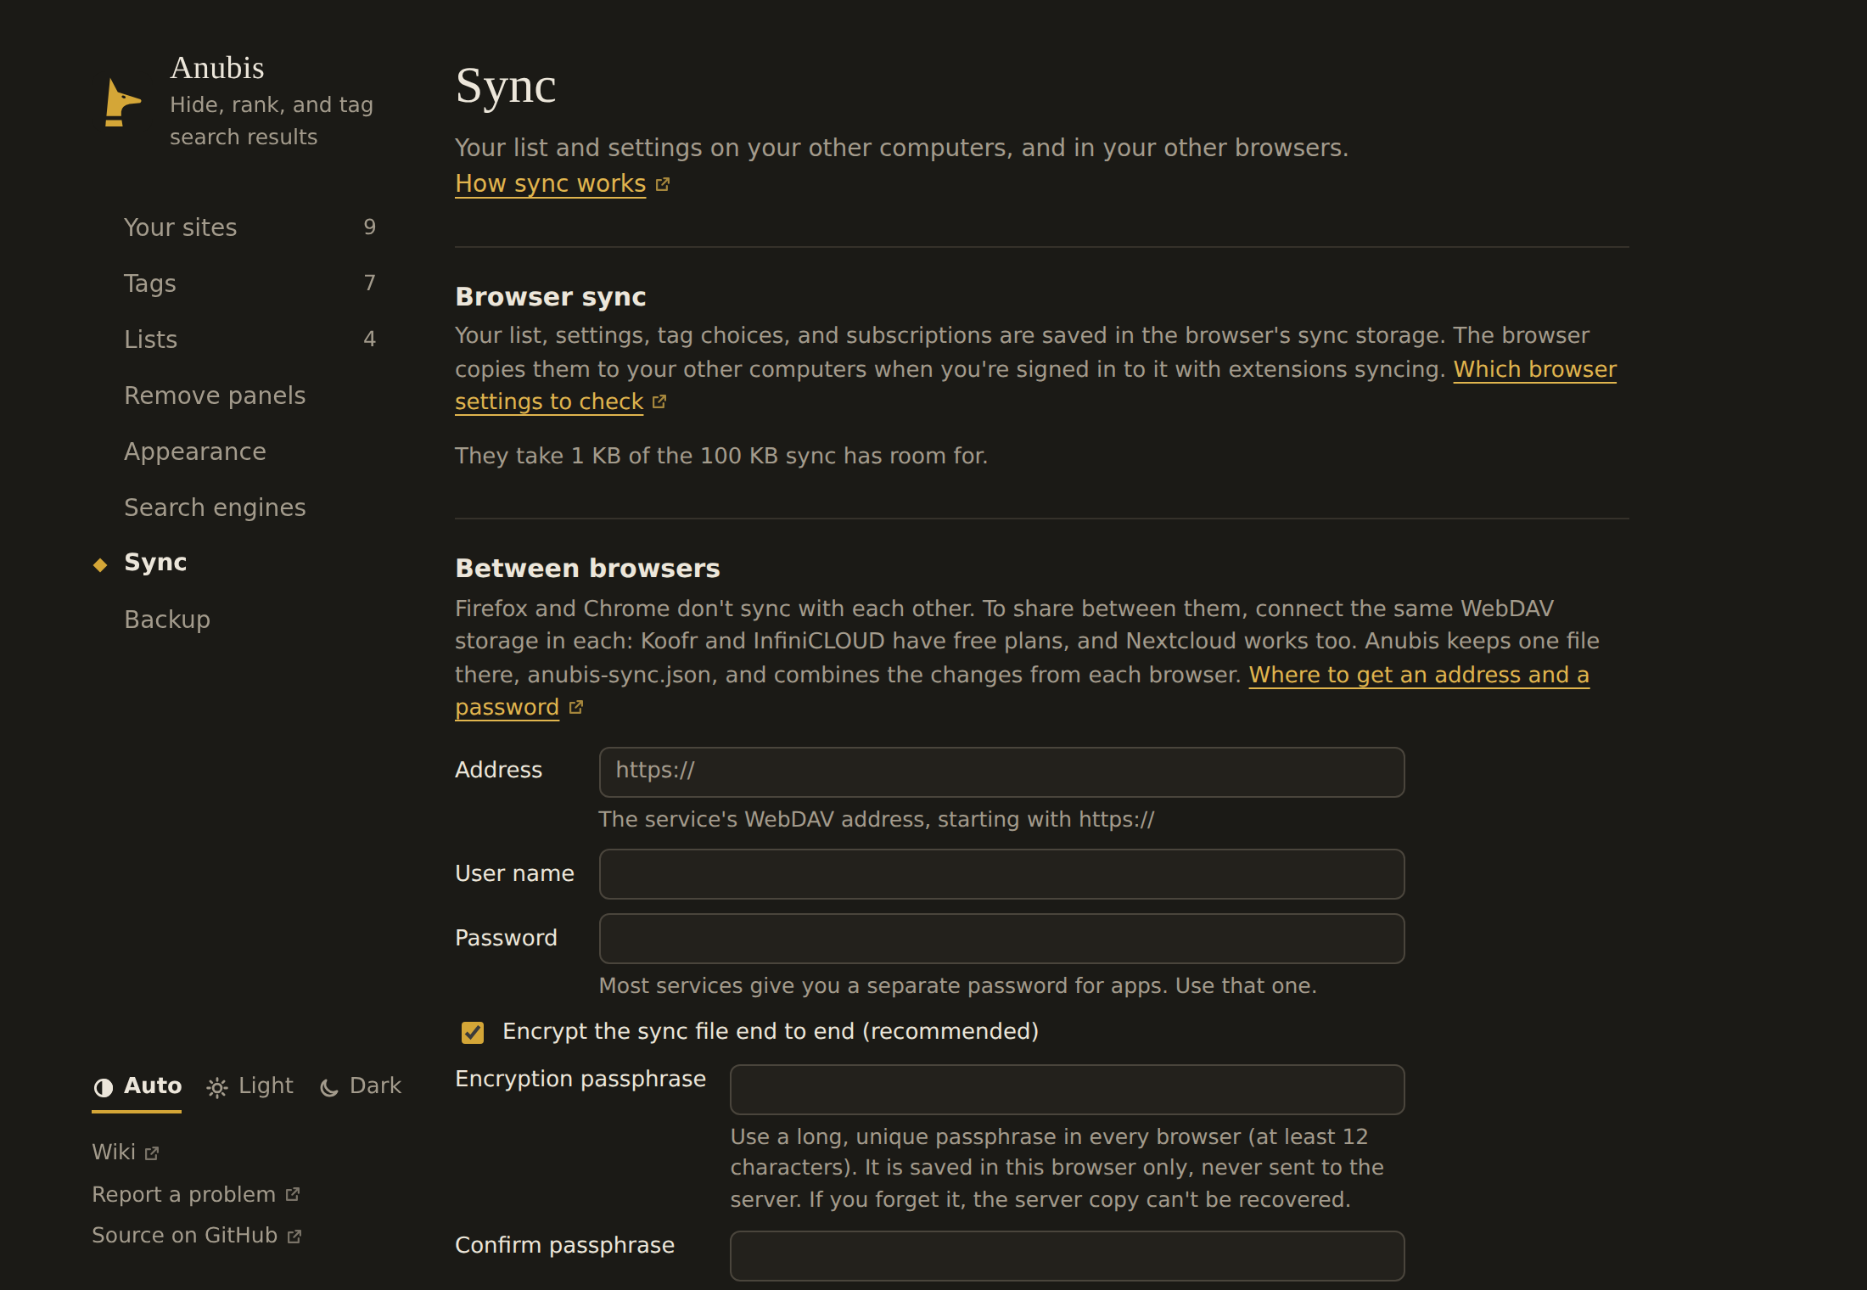Image resolution: width=1867 pixels, height=1290 pixels.
Task: Open the How sync works link
Action: pyautogui.click(x=551, y=183)
